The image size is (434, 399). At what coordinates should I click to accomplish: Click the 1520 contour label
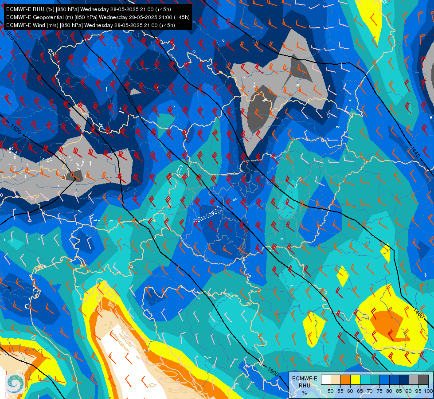(16, 128)
